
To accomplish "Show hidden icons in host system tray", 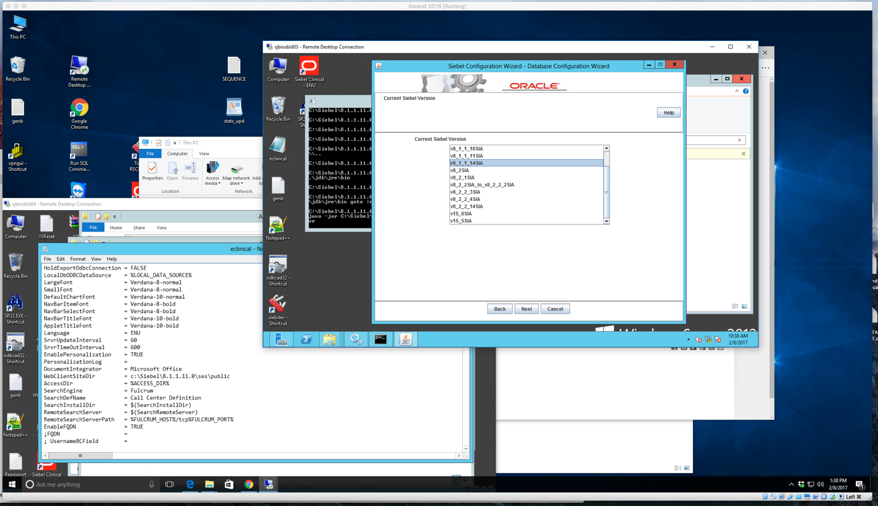I will [792, 485].
